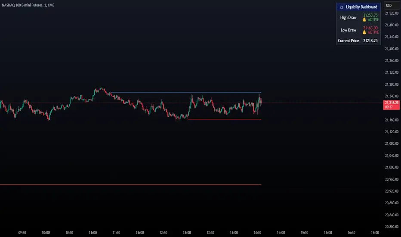Click the 11:00 time axis label

click(93, 233)
